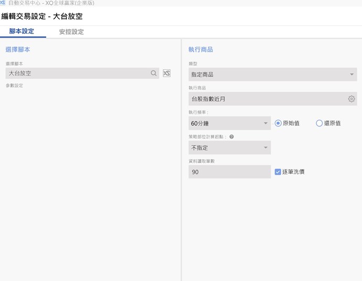This screenshot has height=281, width=362.
Task: Open the 類型 dropdown showing 指定商品
Action: click(x=273, y=74)
